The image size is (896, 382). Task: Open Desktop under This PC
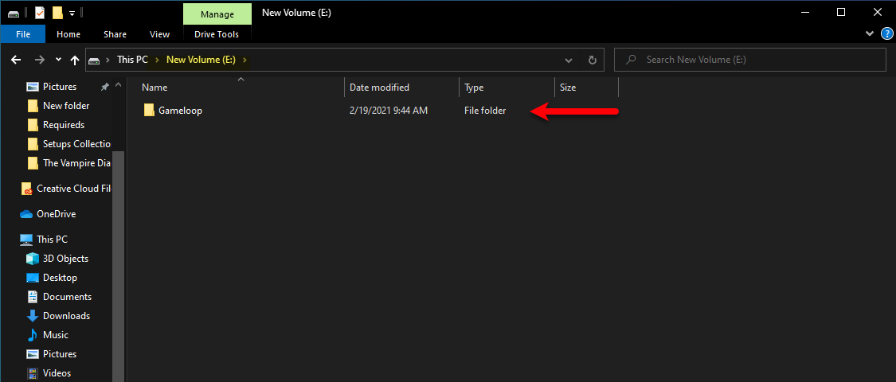point(60,278)
